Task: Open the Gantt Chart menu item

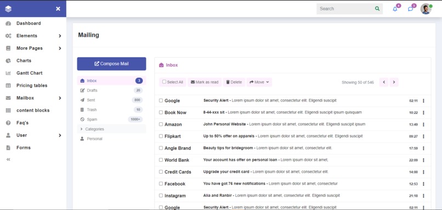Action: 29,73
